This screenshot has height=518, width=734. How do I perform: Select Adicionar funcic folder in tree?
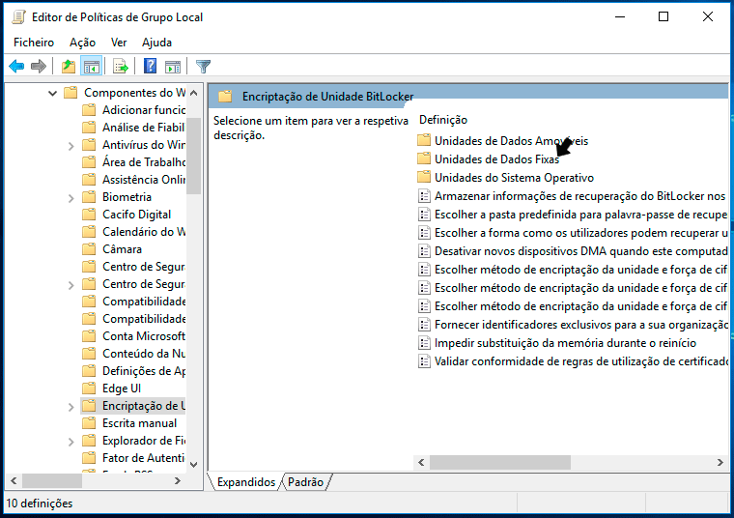tap(134, 109)
